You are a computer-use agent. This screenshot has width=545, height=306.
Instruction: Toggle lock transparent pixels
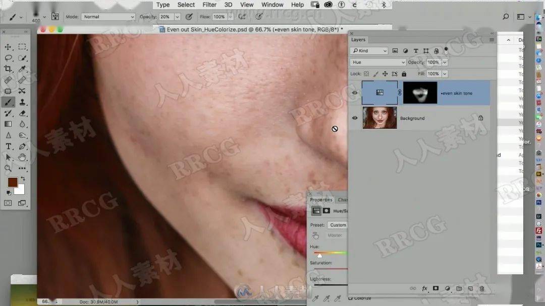point(366,74)
